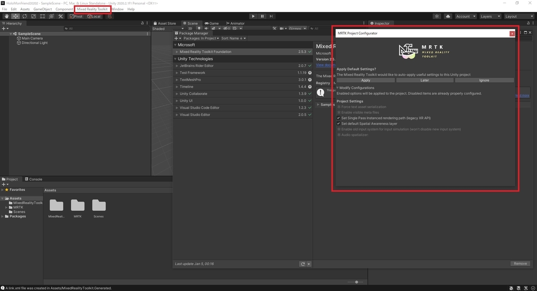Click Apply in MRTK Project Configurator
Screen dimensions: 537x291
click(x=366, y=80)
